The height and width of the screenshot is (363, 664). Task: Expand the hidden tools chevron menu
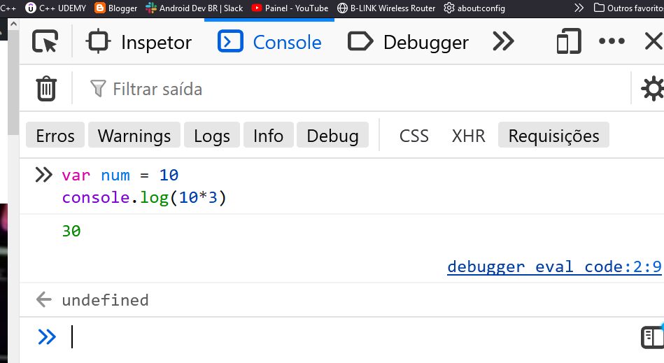[x=503, y=42]
